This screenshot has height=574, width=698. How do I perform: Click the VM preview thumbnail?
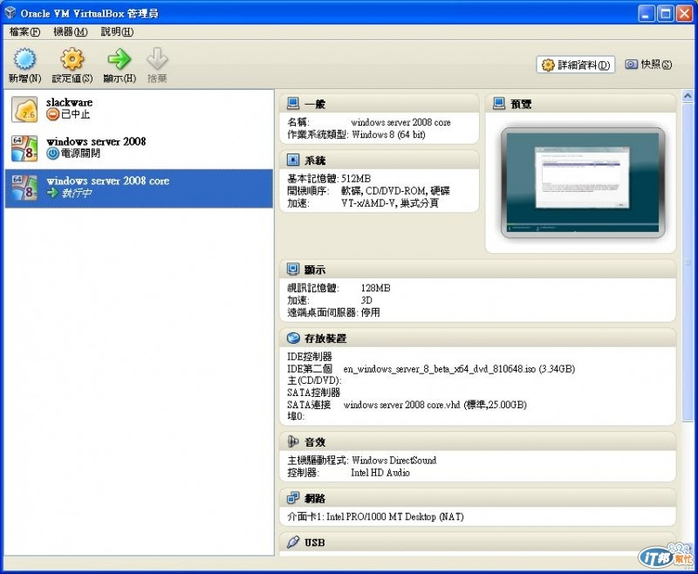click(582, 182)
